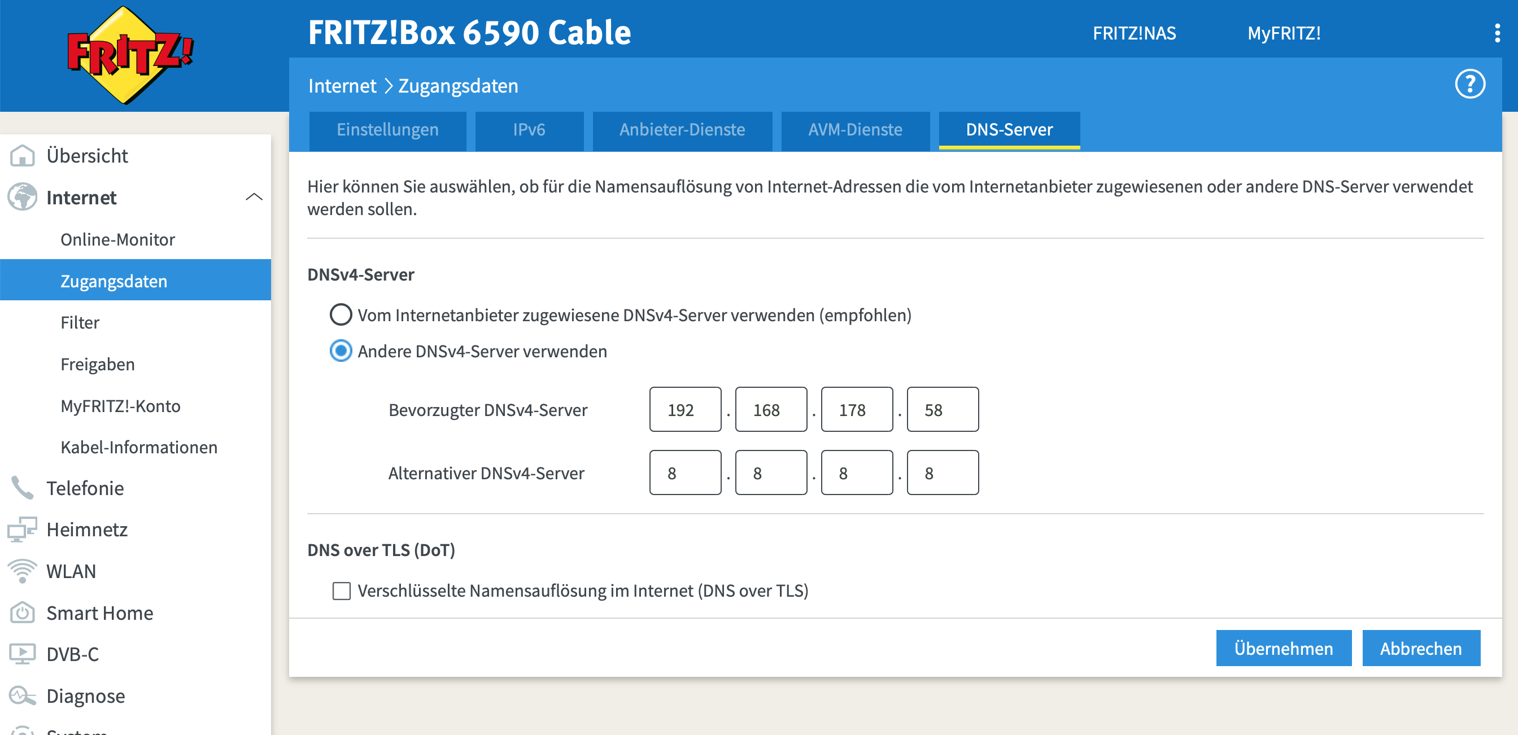Select Andere DNSv4-Server verwenden option
Viewport: 1518px width, 735px height.
(341, 351)
